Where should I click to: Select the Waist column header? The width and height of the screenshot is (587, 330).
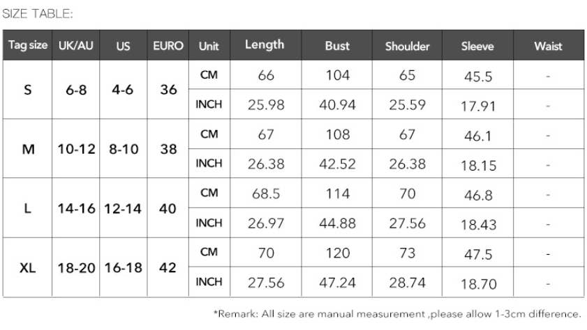(548, 46)
